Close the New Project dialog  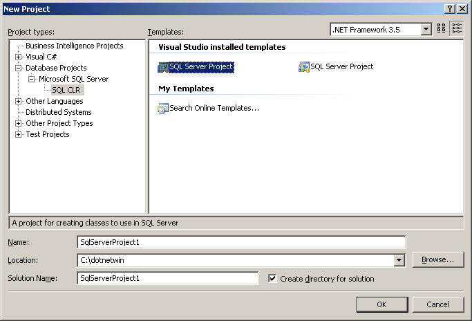[x=462, y=9]
